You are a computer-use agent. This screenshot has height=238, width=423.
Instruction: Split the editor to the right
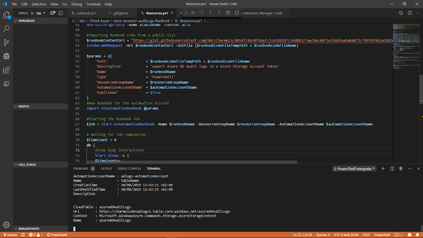(410, 13)
